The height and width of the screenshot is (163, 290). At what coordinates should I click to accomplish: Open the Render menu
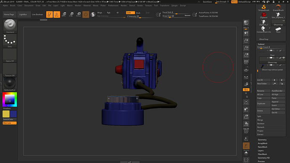tap(124, 5)
